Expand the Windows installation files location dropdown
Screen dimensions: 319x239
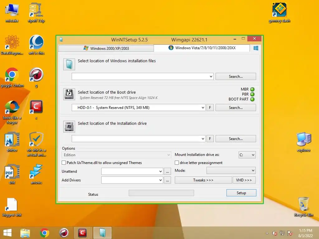coord(211,77)
